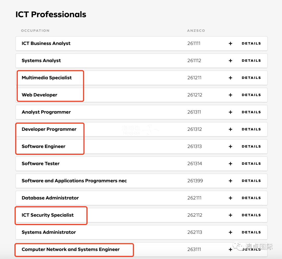Click plus icon beside Software Engineer

tap(230, 146)
